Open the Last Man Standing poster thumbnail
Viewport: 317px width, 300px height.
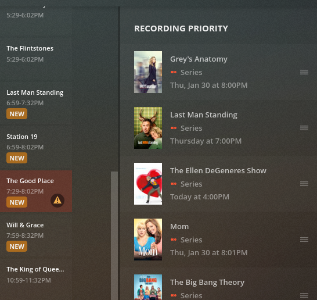coord(148,128)
